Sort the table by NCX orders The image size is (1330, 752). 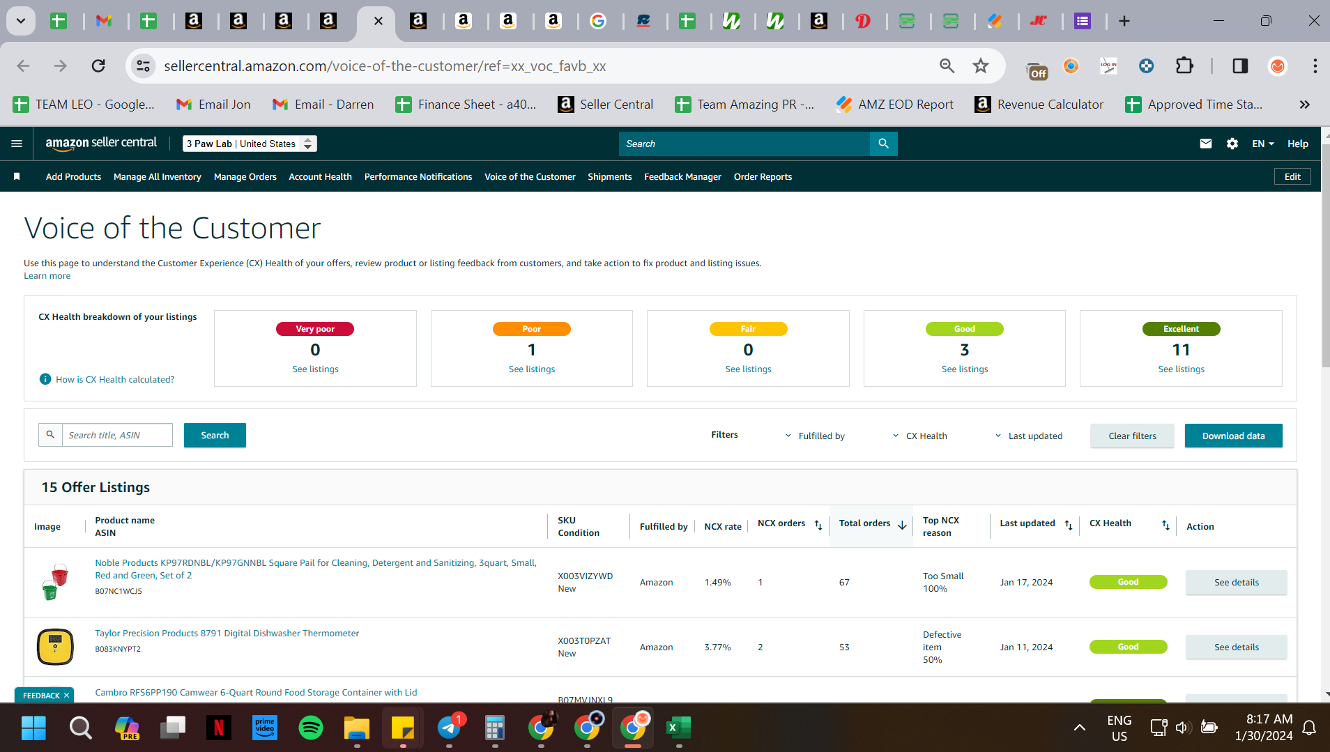pyautogui.click(x=818, y=525)
